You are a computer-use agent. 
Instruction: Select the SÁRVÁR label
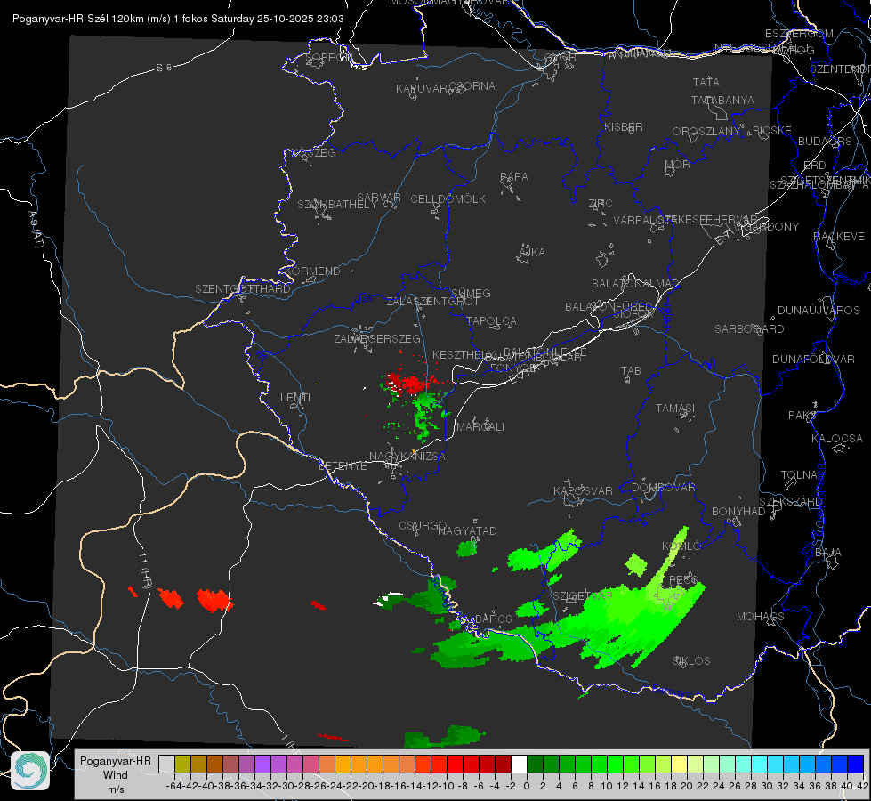coord(379,198)
